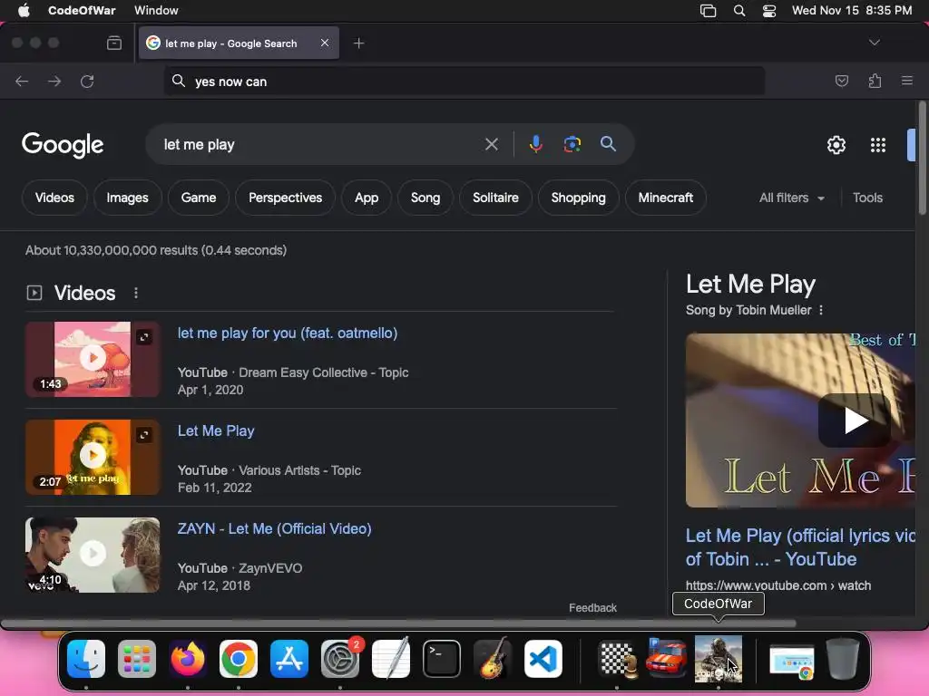Launch Google Chrome from the Dock

(x=239, y=659)
